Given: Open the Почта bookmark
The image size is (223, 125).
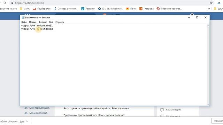Looking at the screenshot, I should tap(131, 9).
